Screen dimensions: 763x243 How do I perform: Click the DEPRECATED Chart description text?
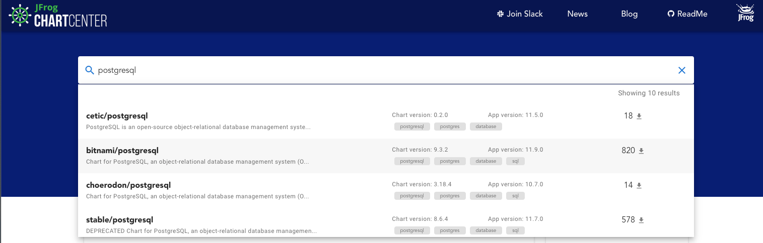click(x=201, y=231)
